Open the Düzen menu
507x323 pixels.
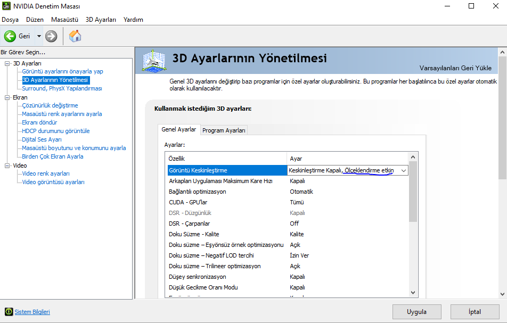click(x=35, y=20)
